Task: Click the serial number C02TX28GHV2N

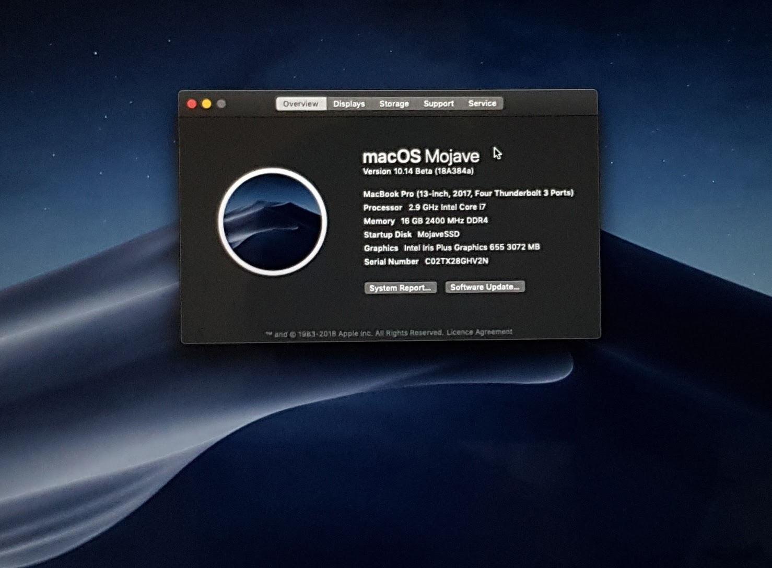Action: tap(457, 261)
